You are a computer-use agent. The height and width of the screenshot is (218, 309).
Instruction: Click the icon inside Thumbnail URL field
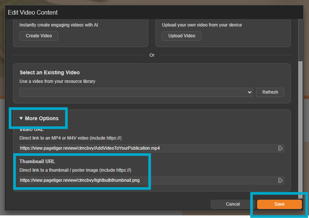[x=280, y=180]
